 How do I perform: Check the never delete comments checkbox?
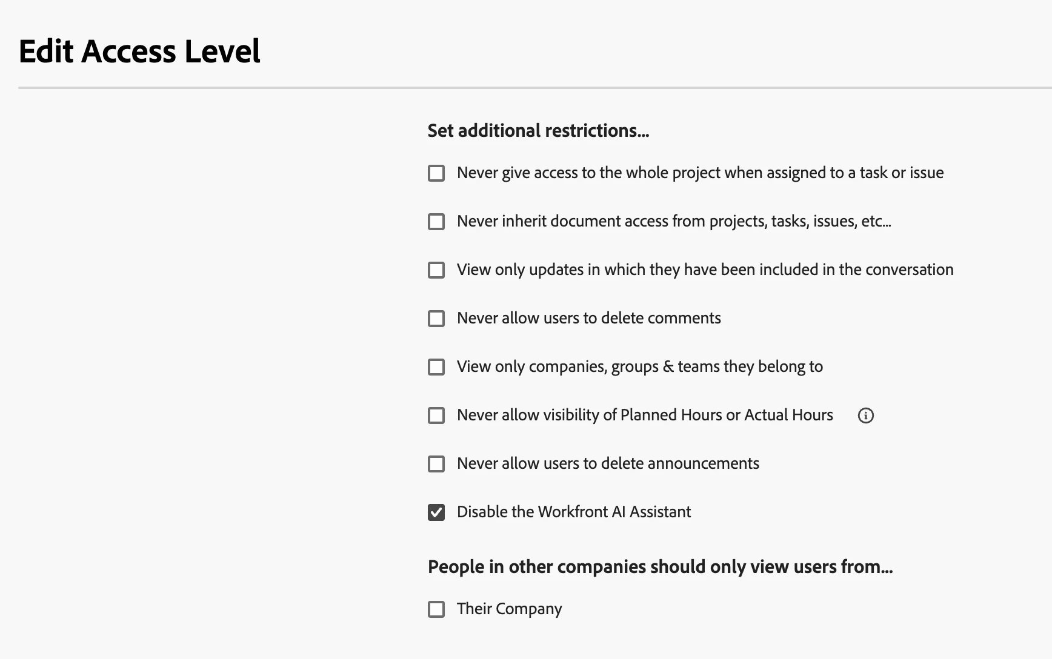point(436,319)
